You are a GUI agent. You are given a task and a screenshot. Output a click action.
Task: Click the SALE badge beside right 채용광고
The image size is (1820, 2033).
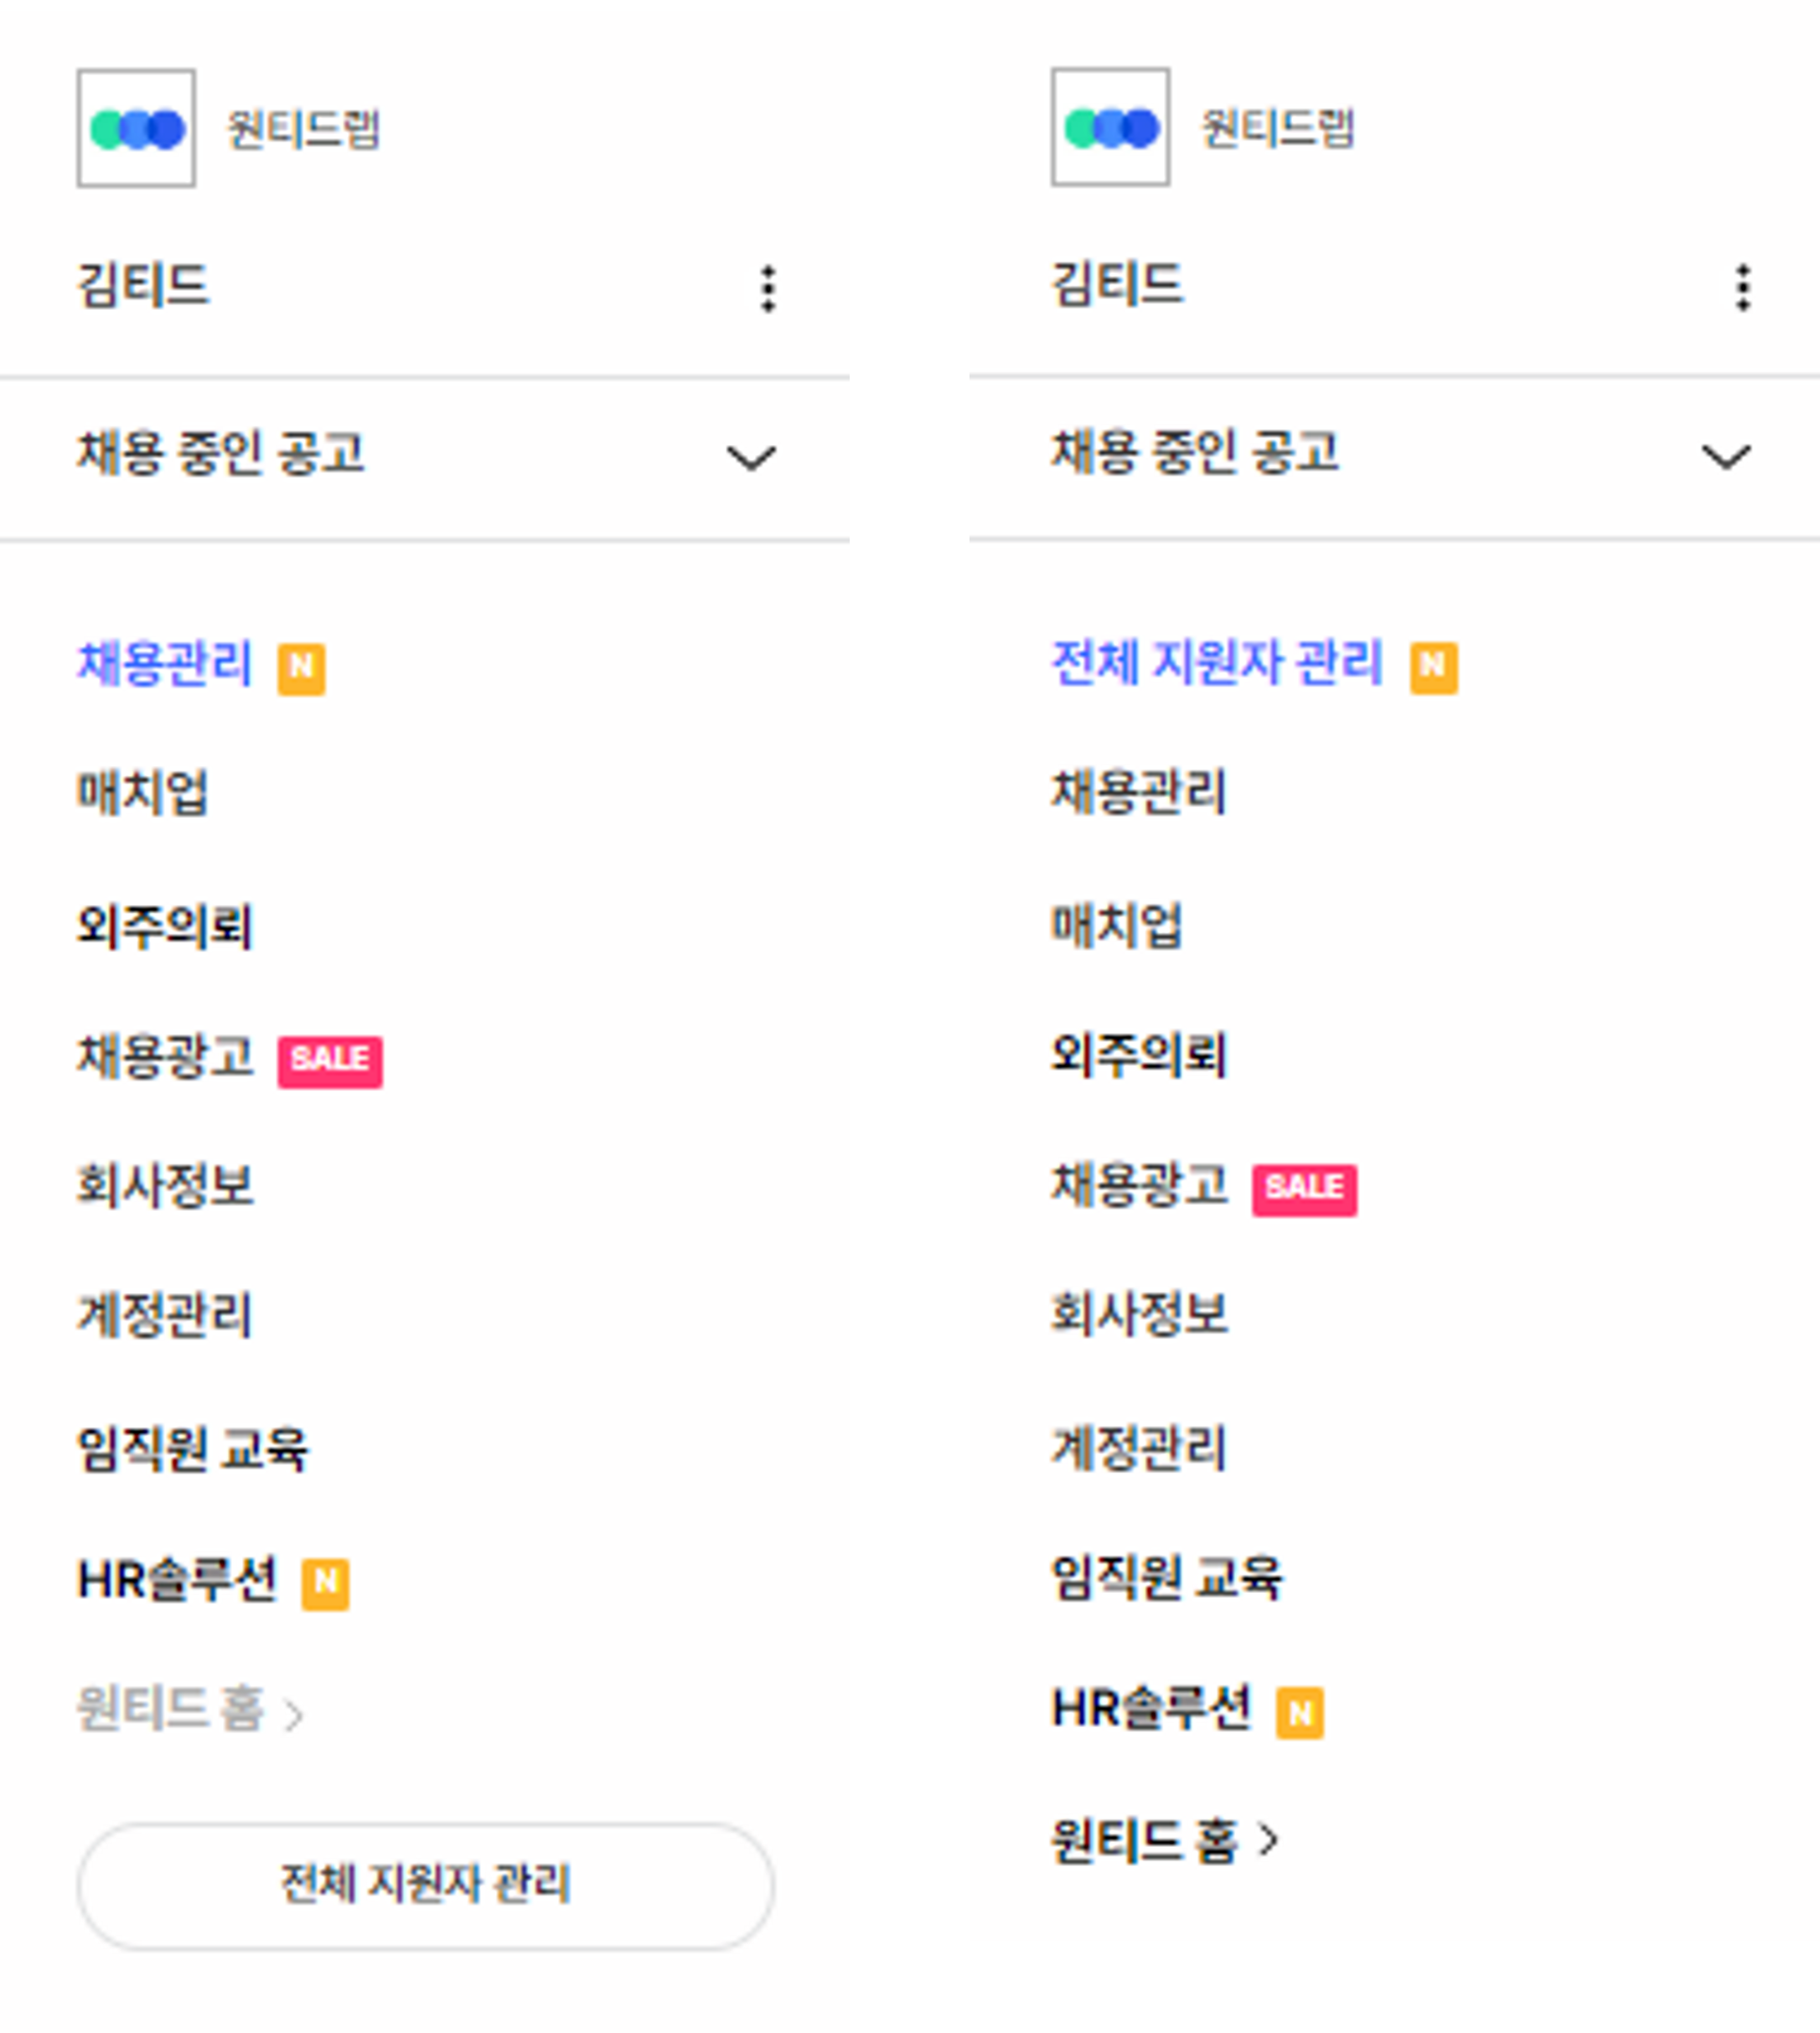tap(1305, 1189)
